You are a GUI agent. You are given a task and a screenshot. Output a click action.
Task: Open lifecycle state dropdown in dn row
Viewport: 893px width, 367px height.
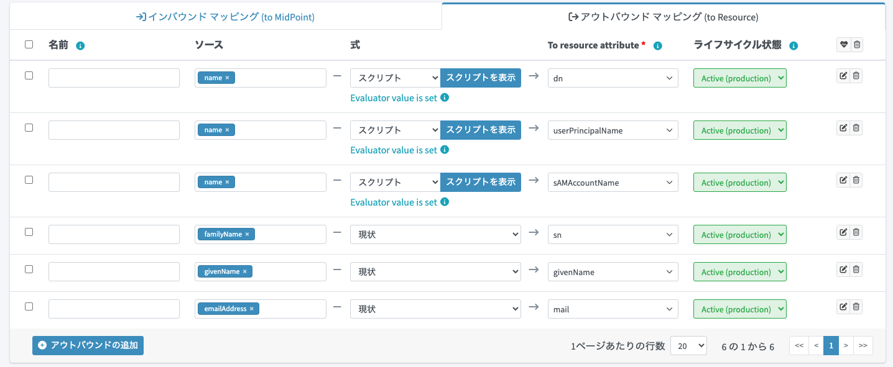740,78
